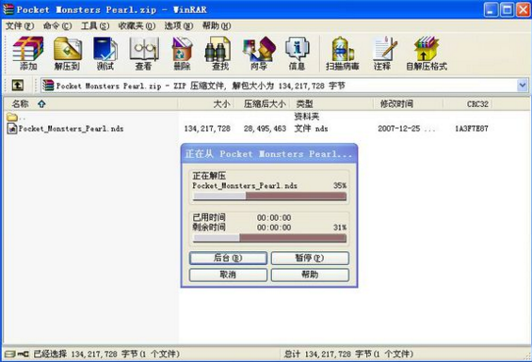The width and height of the screenshot is (532, 362).
Task: Click packed size 28,495,463
Action: [265, 129]
